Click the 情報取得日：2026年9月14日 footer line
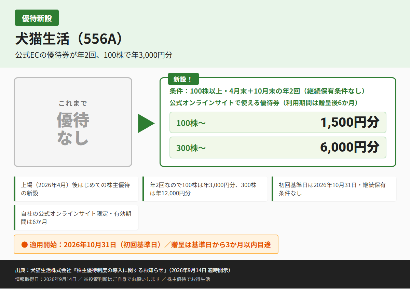Screen dimensions: 410x295 (112, 279)
